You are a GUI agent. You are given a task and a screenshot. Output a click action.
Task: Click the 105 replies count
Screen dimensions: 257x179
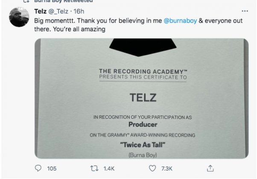pyautogui.click(x=52, y=169)
